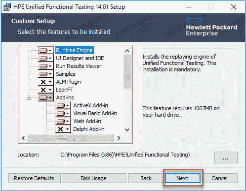Open Samples feature install dropdown

pyautogui.click(x=46, y=74)
